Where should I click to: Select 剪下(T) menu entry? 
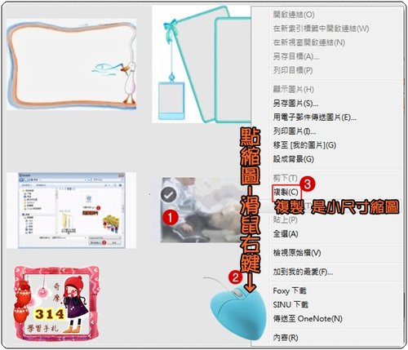285,178
